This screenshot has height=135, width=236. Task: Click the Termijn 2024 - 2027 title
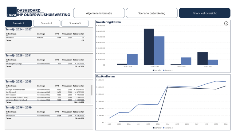(18, 29)
